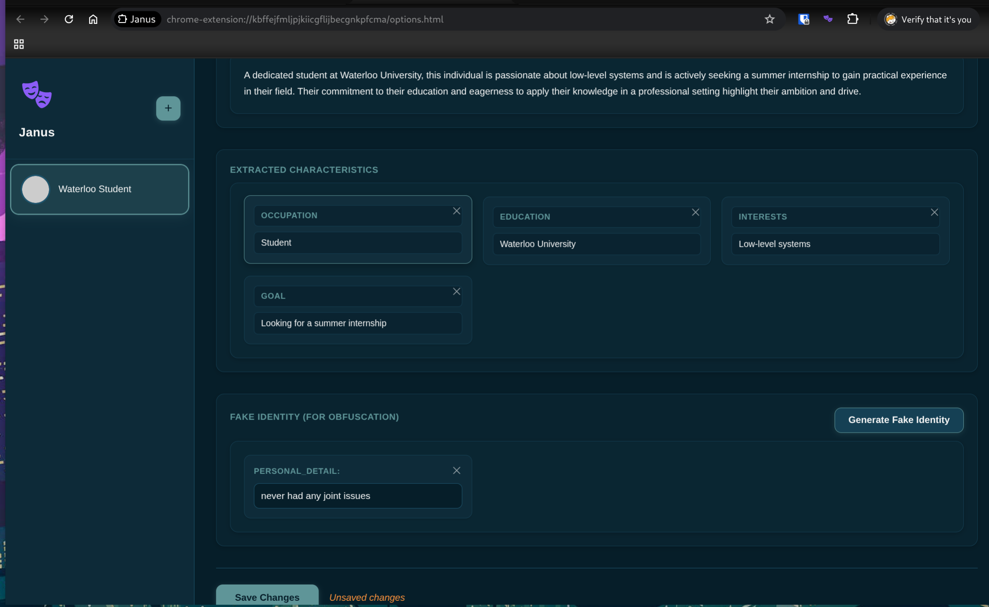Viewport: 989px width, 607px height.
Task: Click the Janus theater masks logo
Action: tap(37, 94)
